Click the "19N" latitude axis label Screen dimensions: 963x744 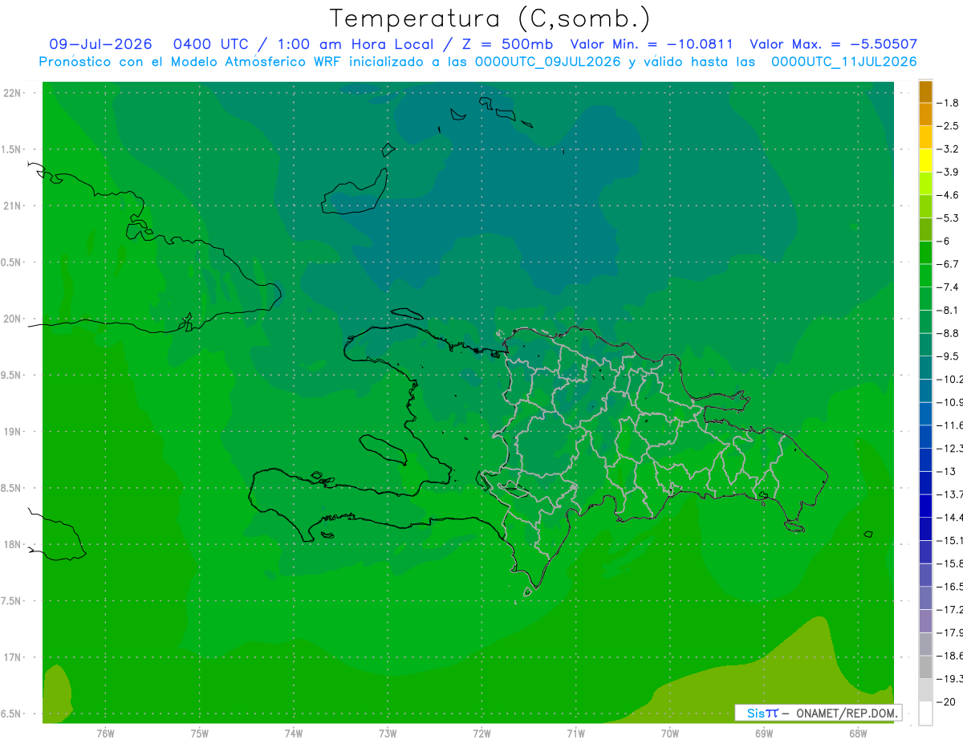coord(13,431)
